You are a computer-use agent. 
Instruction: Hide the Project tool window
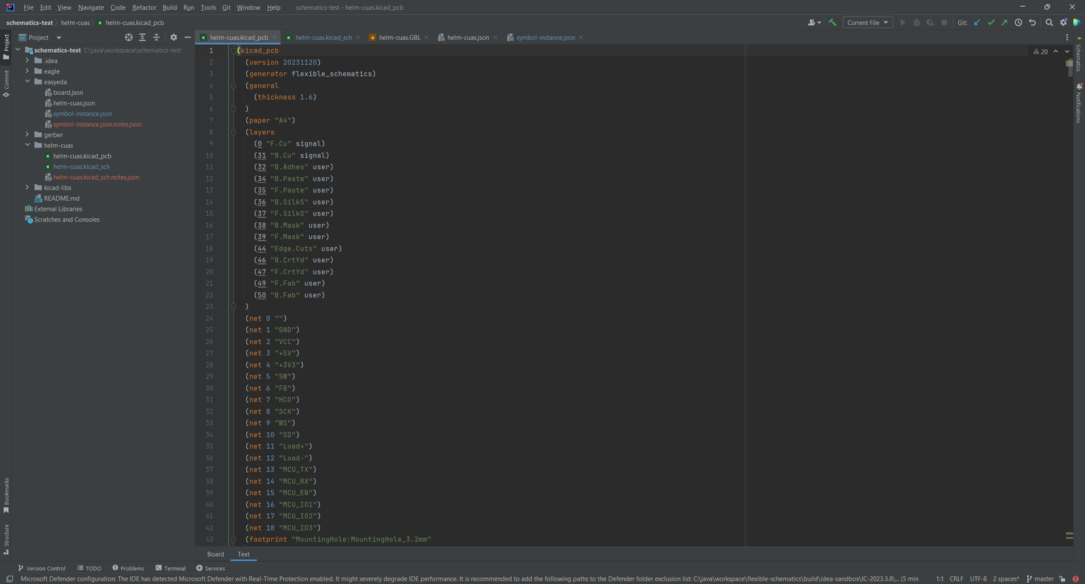(188, 37)
